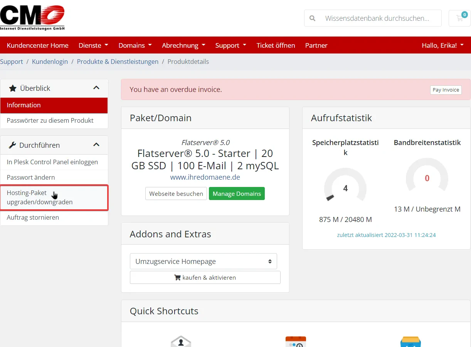Click the Kundenlogin breadcrumb link
Screen dimensions: 471x347
point(50,62)
